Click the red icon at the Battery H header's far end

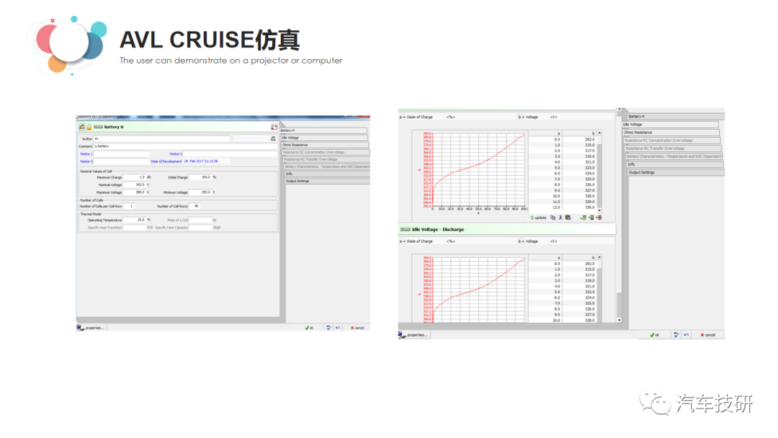(x=274, y=127)
